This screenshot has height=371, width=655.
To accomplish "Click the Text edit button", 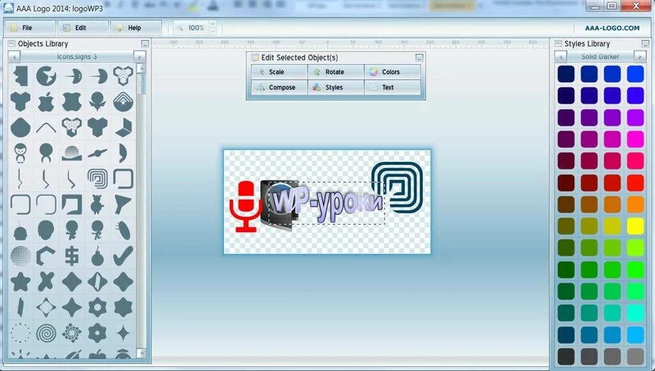I will pyautogui.click(x=392, y=88).
